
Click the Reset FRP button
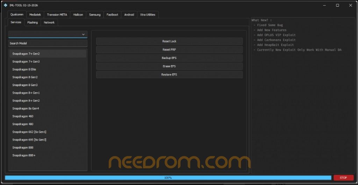[169, 49]
